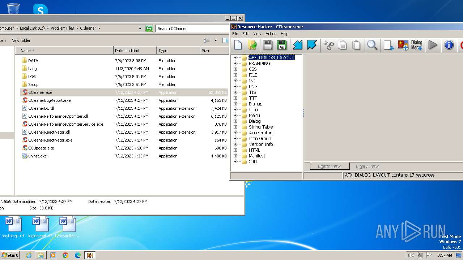The image size is (463, 260).
Task: Click the New folder button in Explorer
Action: [x=21, y=40]
